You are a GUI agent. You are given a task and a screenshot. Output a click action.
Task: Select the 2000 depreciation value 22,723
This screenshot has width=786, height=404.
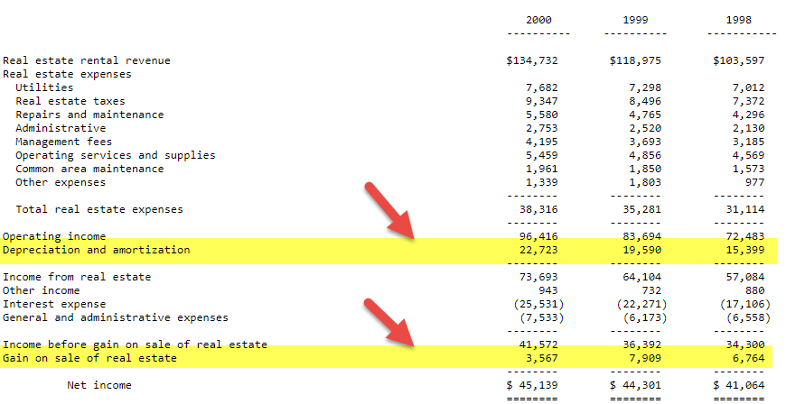tap(538, 250)
